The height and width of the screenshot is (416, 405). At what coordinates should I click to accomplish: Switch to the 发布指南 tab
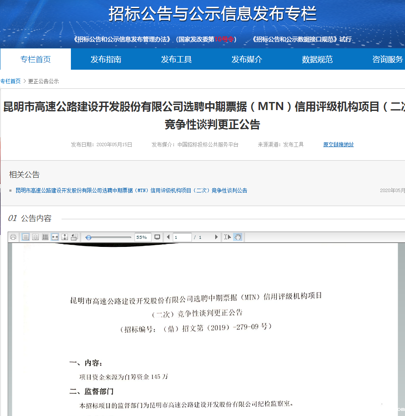(x=105, y=59)
